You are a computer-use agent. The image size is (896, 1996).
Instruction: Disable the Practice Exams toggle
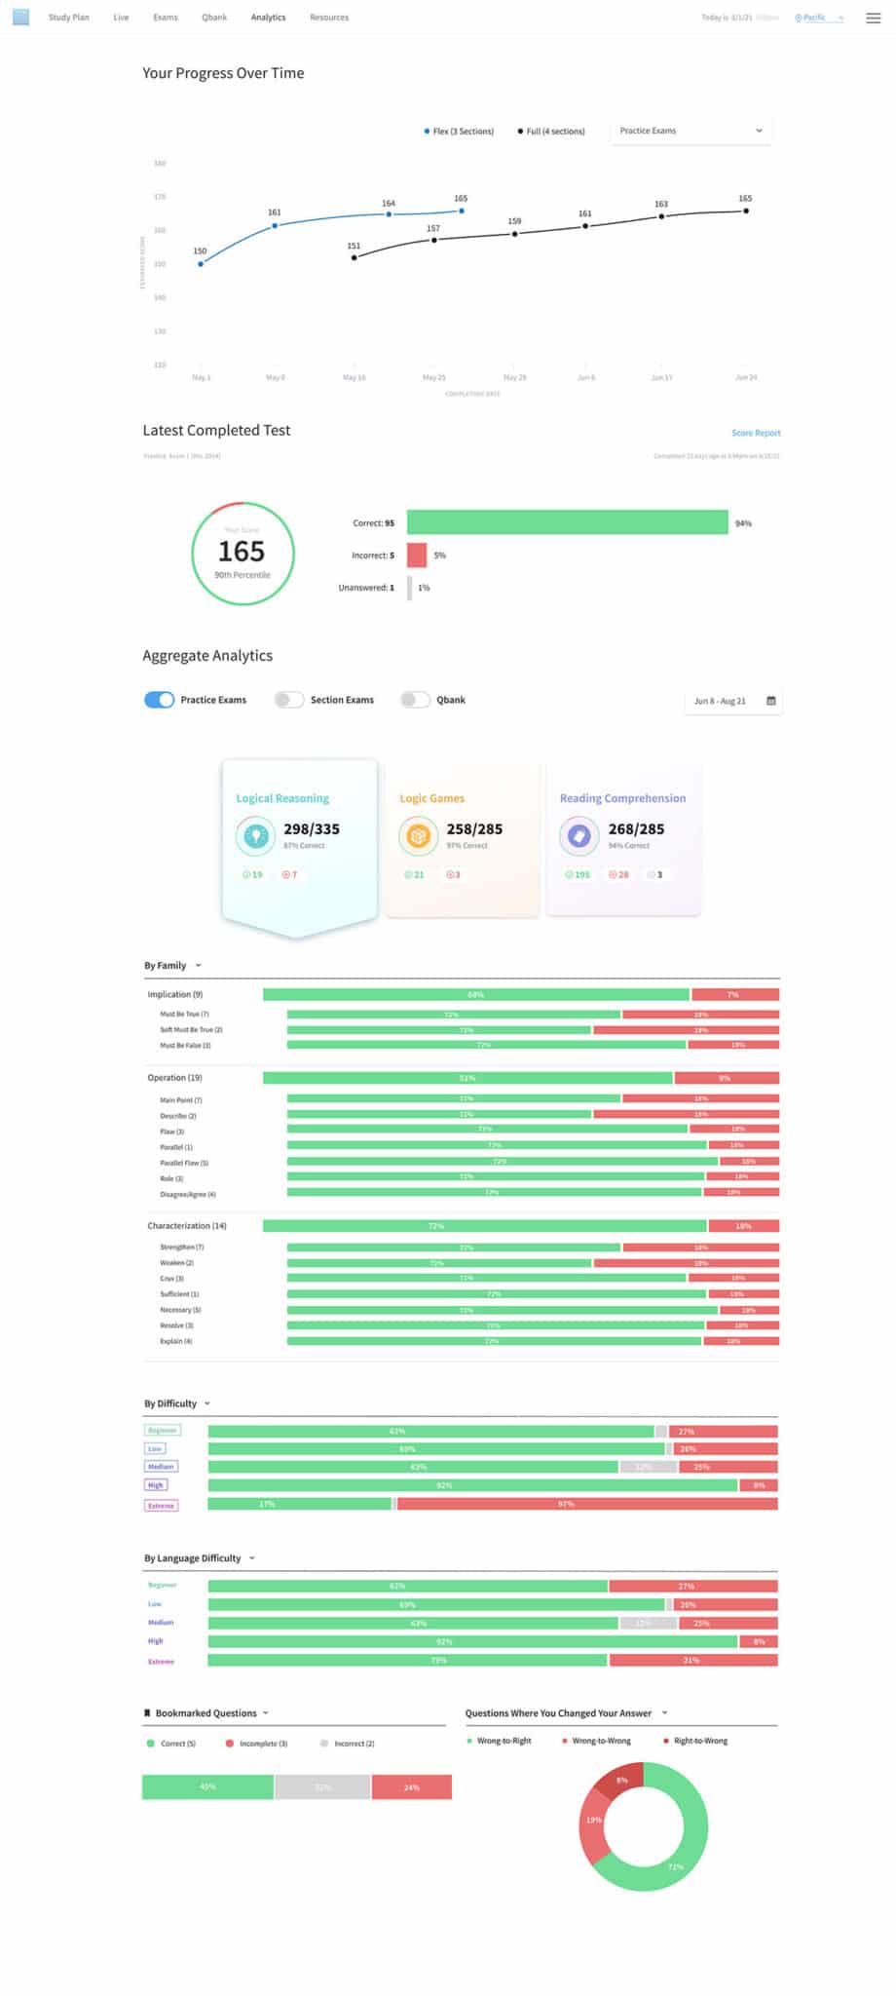coord(159,700)
